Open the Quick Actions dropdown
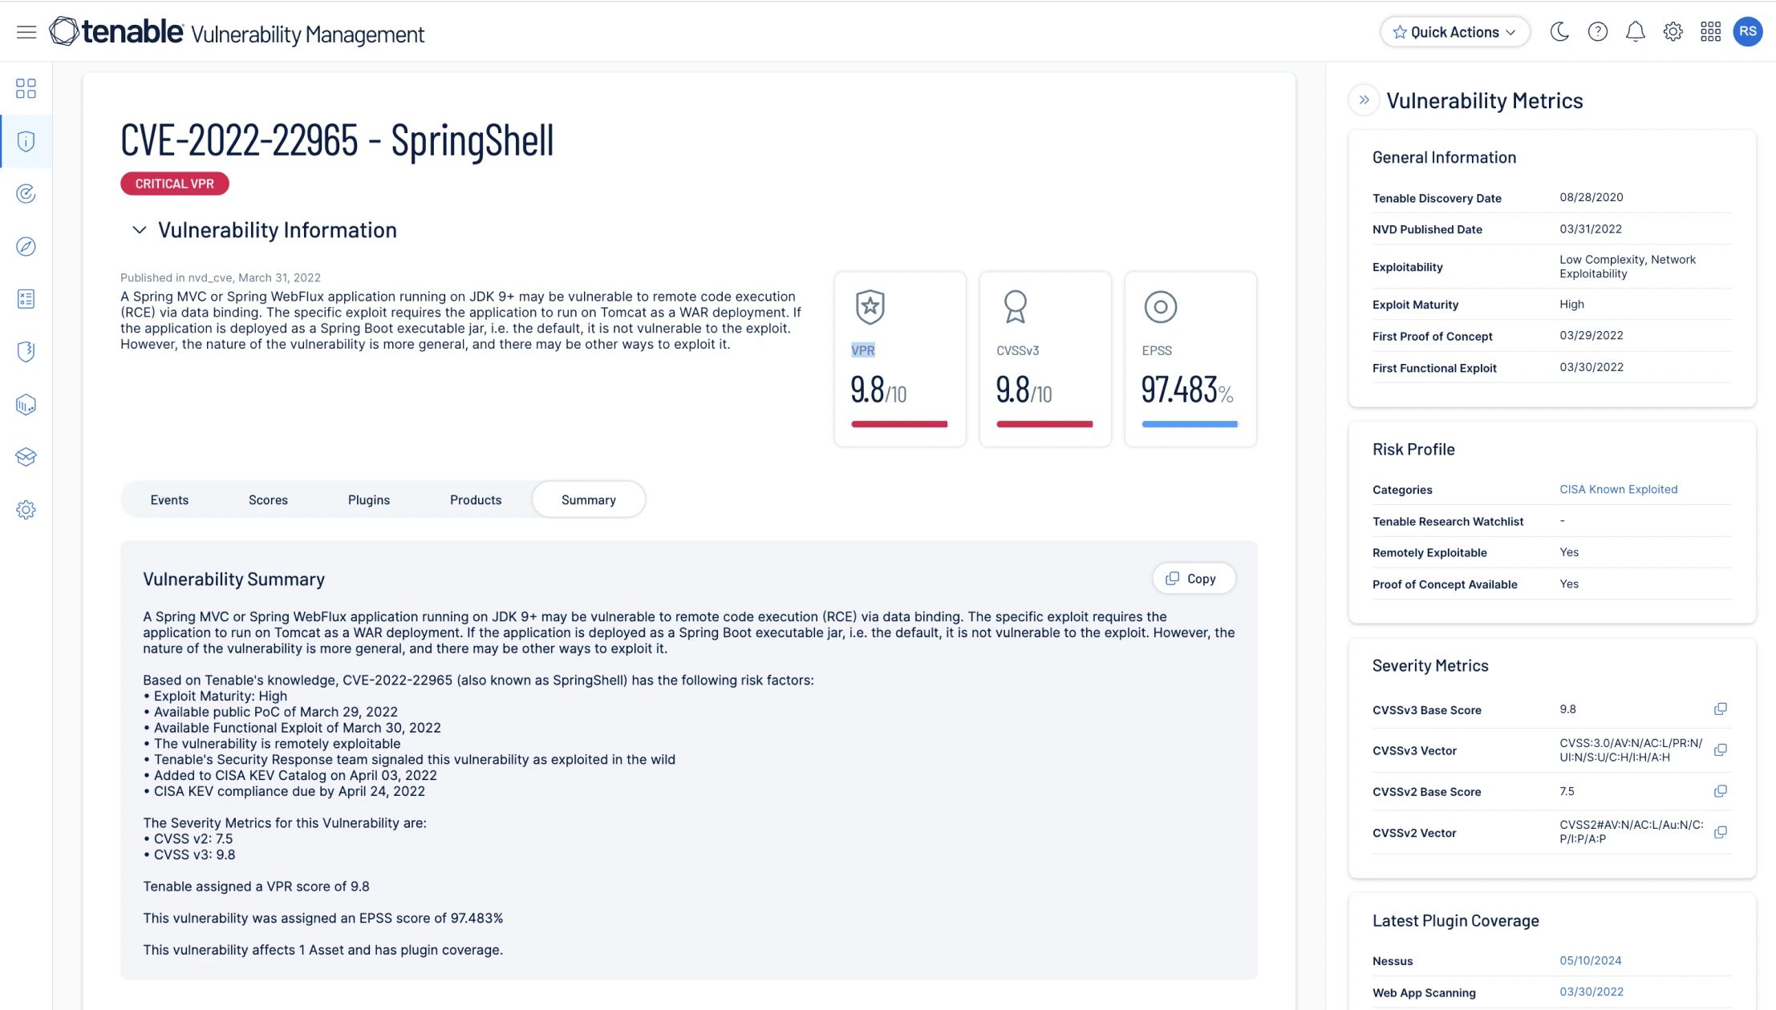The height and width of the screenshot is (1010, 1776). (1454, 32)
